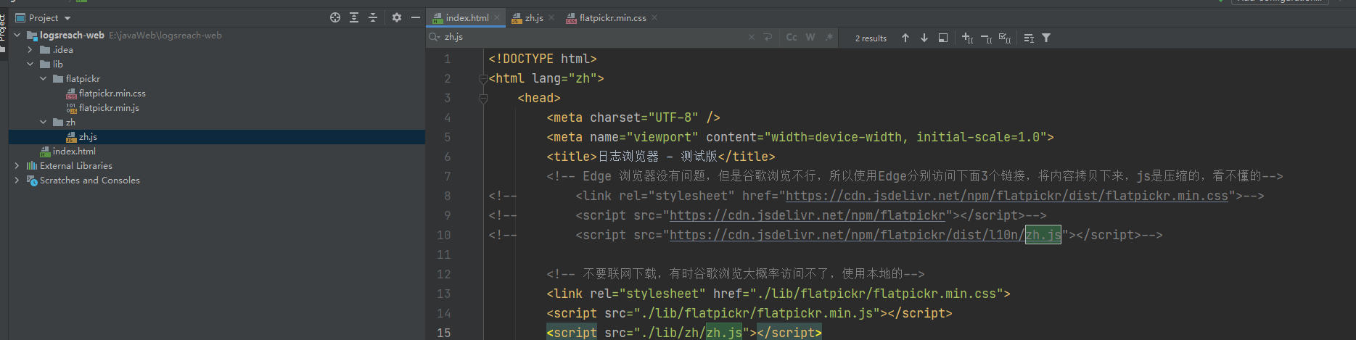Expand Scratches and Consoles node
Image resolution: width=1356 pixels, height=340 pixels.
point(17,180)
